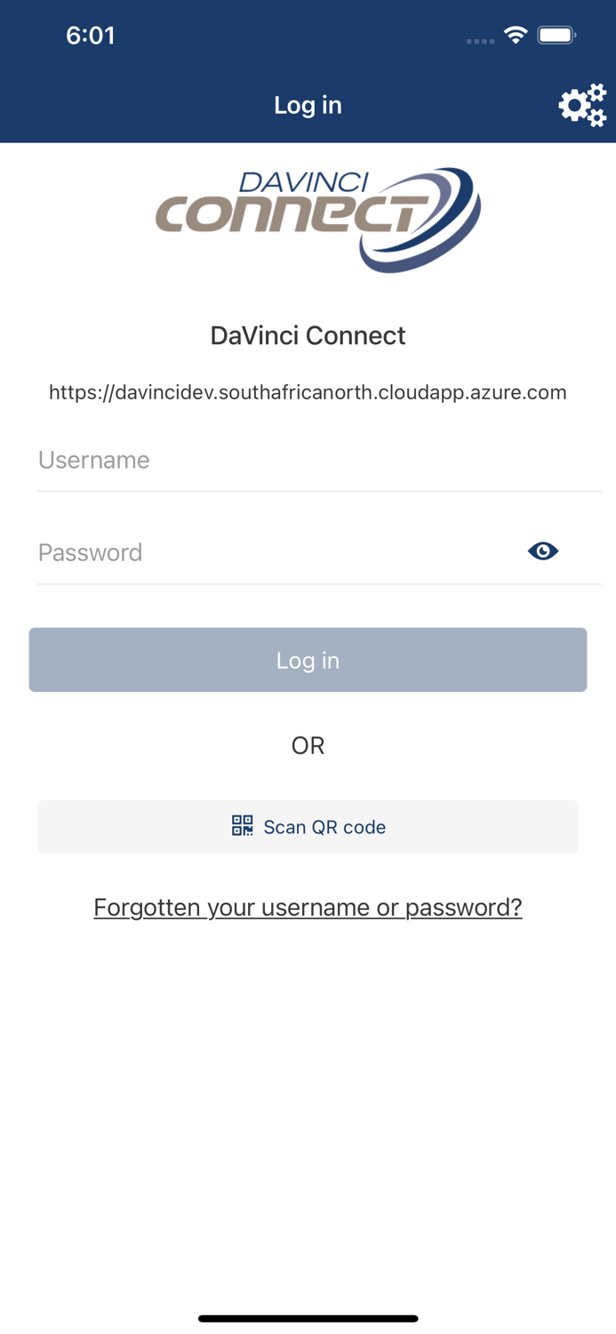Click the server URL starting with https://davincidev
This screenshot has width=616, height=1334.
[308, 391]
